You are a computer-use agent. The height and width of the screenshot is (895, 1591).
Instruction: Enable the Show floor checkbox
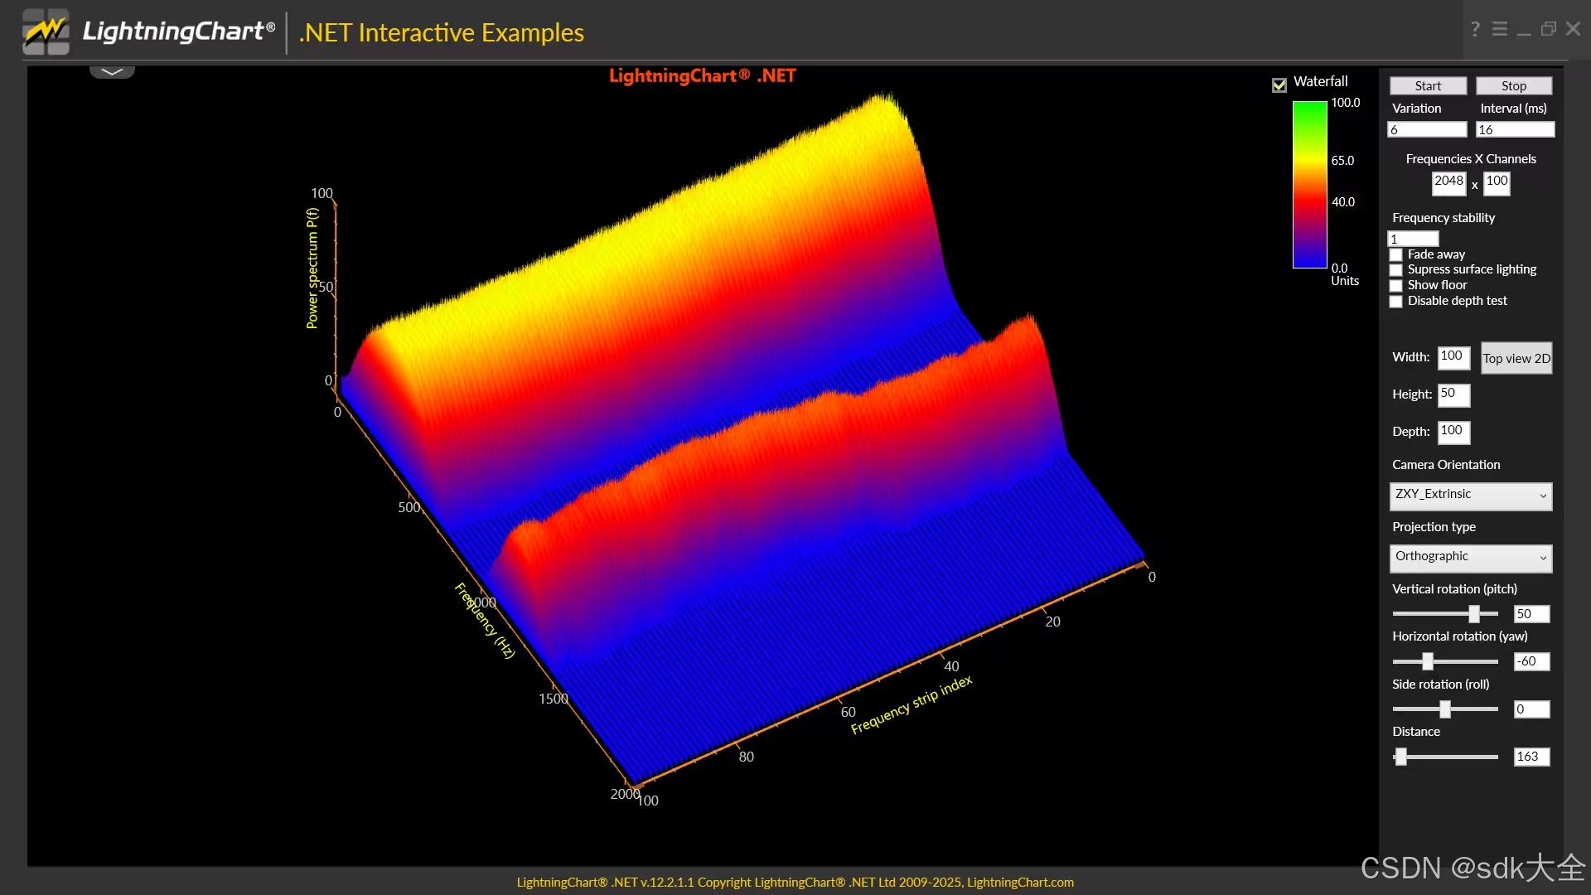pos(1396,286)
